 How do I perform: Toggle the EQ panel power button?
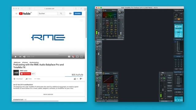(104, 10)
